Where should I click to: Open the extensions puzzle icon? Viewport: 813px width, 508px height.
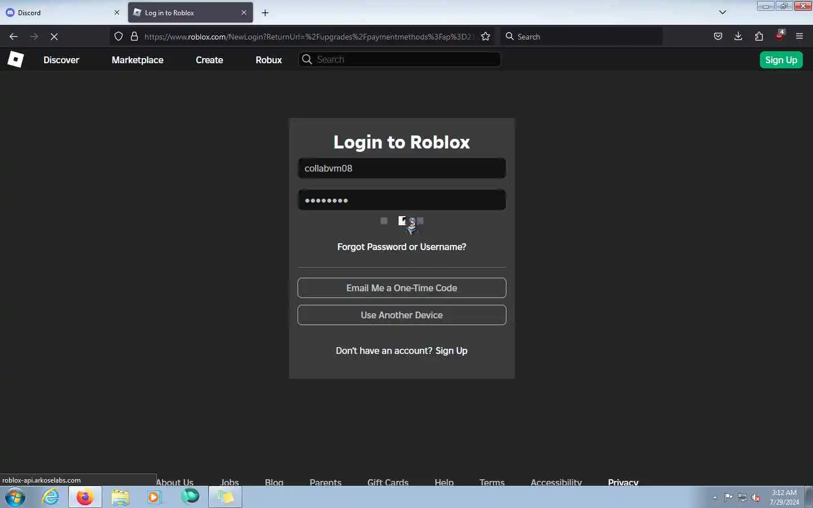759,36
